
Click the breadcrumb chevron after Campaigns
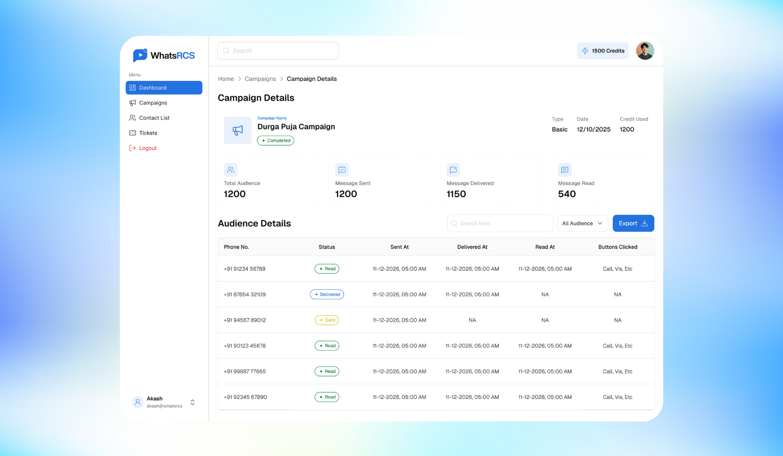click(281, 79)
